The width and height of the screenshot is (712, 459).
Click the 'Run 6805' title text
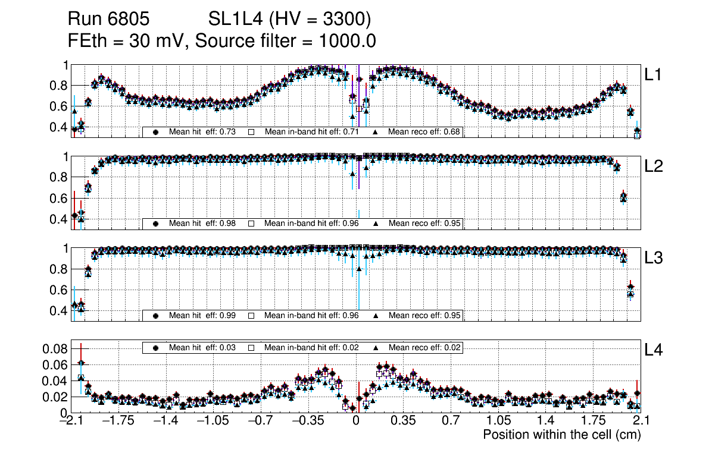click(x=108, y=20)
